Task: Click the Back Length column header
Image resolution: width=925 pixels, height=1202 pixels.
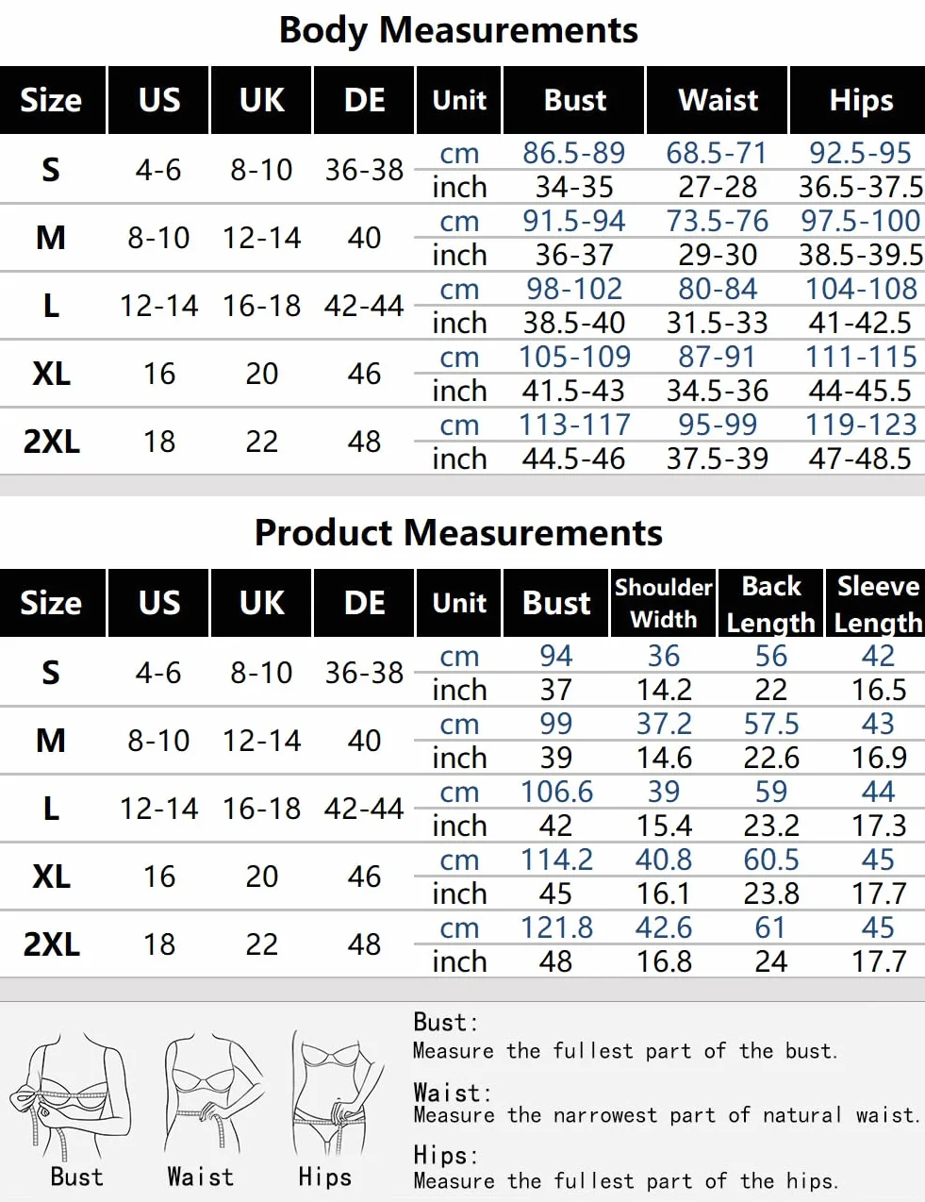Action: 770,603
